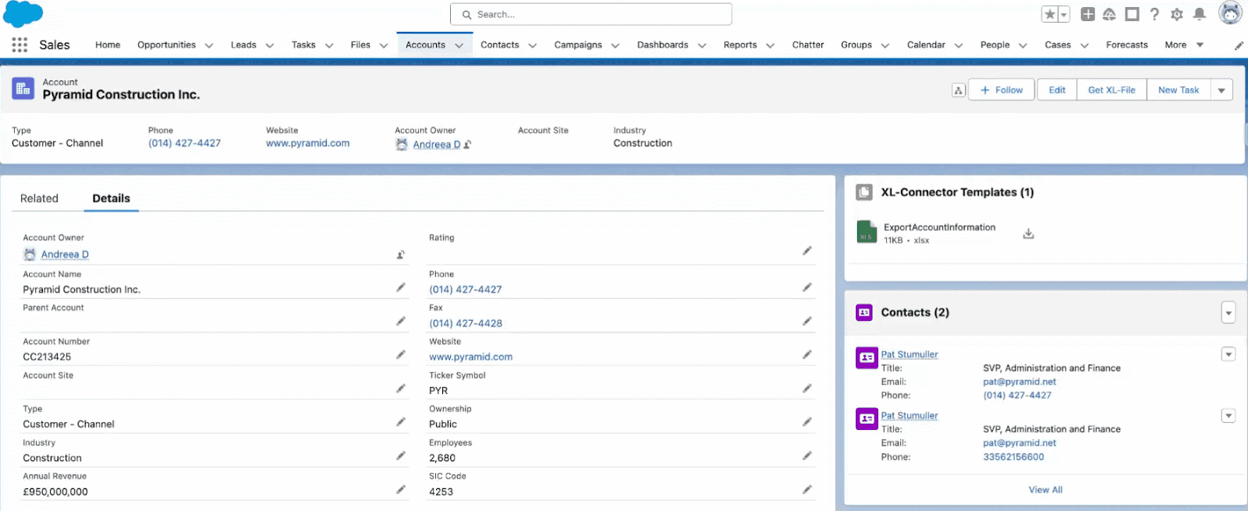Open more actions dropdown next to New Task
1248x511 pixels.
point(1221,90)
